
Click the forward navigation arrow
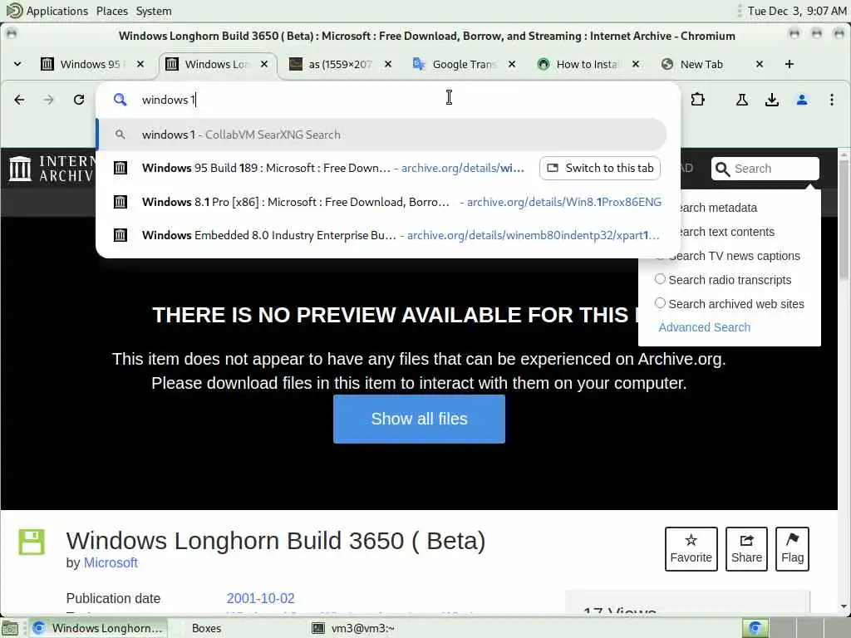[49, 100]
